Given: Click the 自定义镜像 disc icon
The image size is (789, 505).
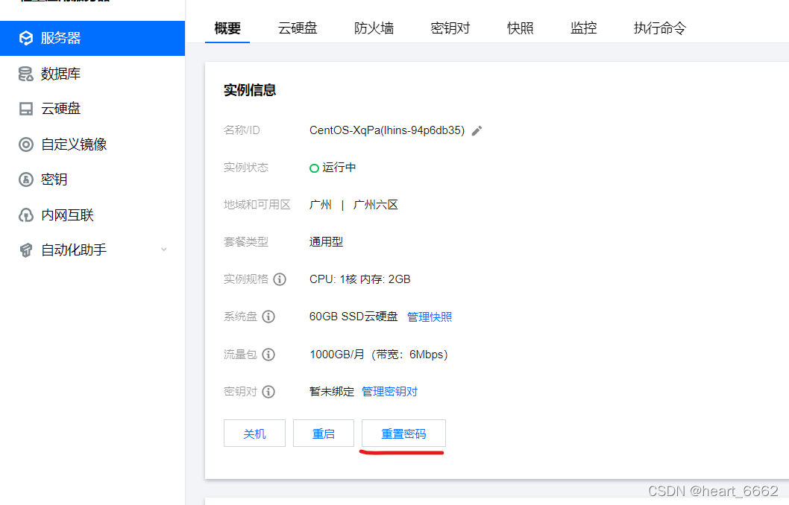Looking at the screenshot, I should 25,144.
